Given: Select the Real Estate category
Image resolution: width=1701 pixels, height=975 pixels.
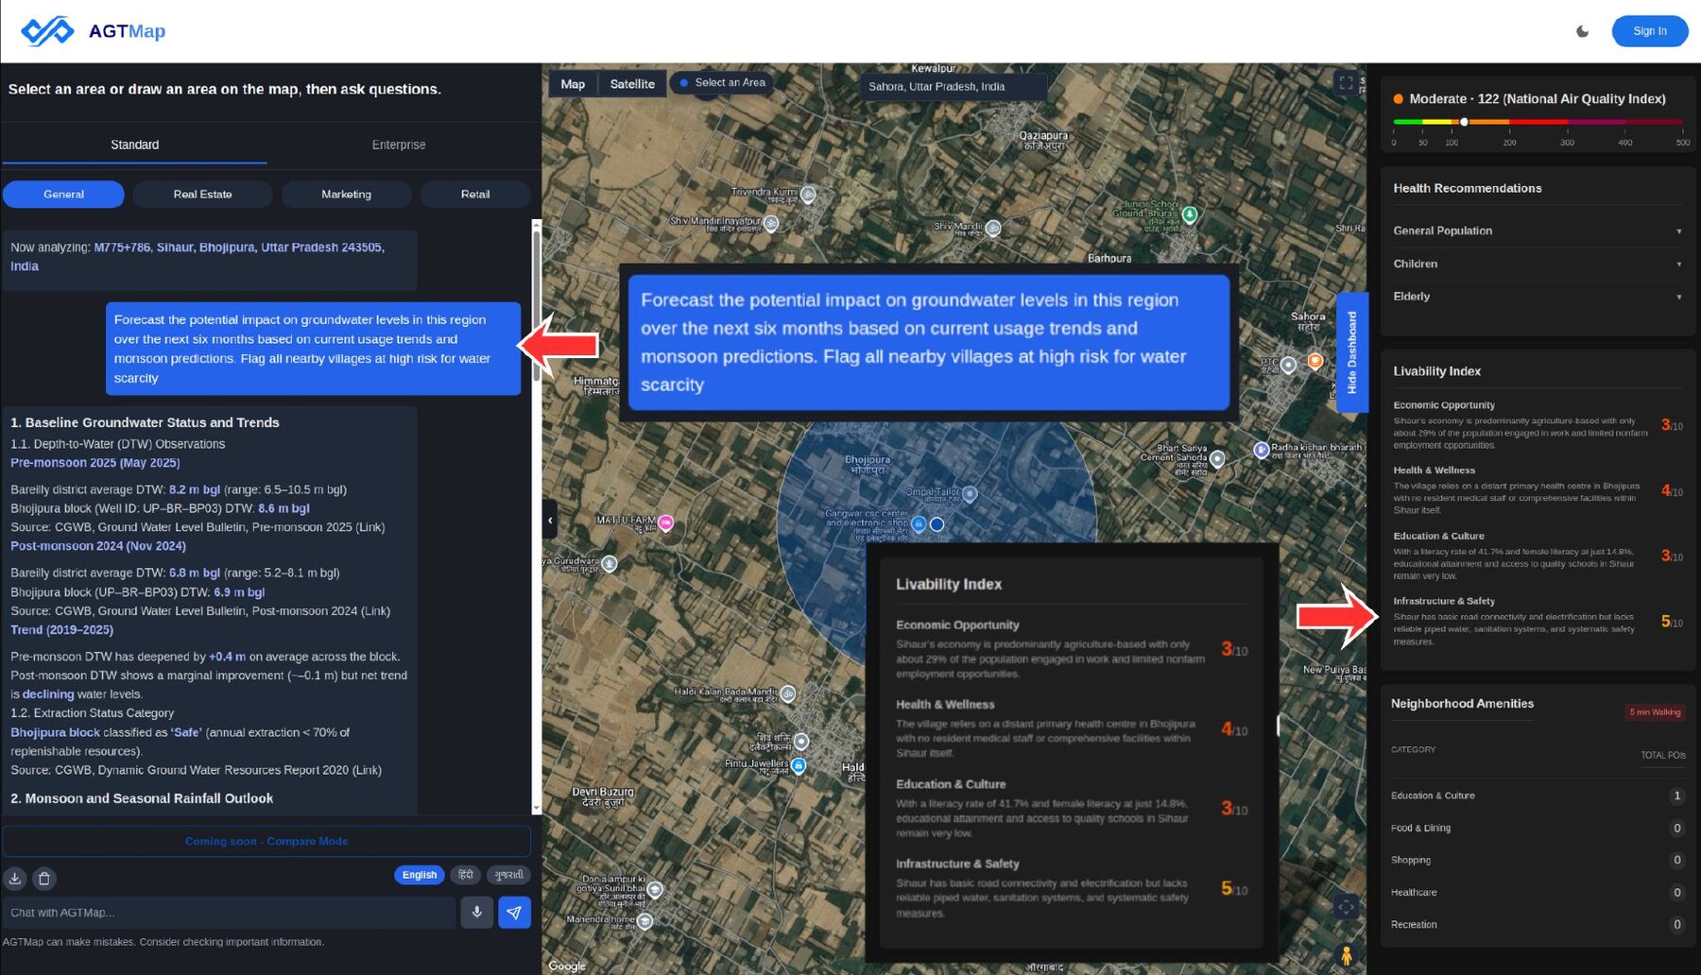Looking at the screenshot, I should point(202,195).
